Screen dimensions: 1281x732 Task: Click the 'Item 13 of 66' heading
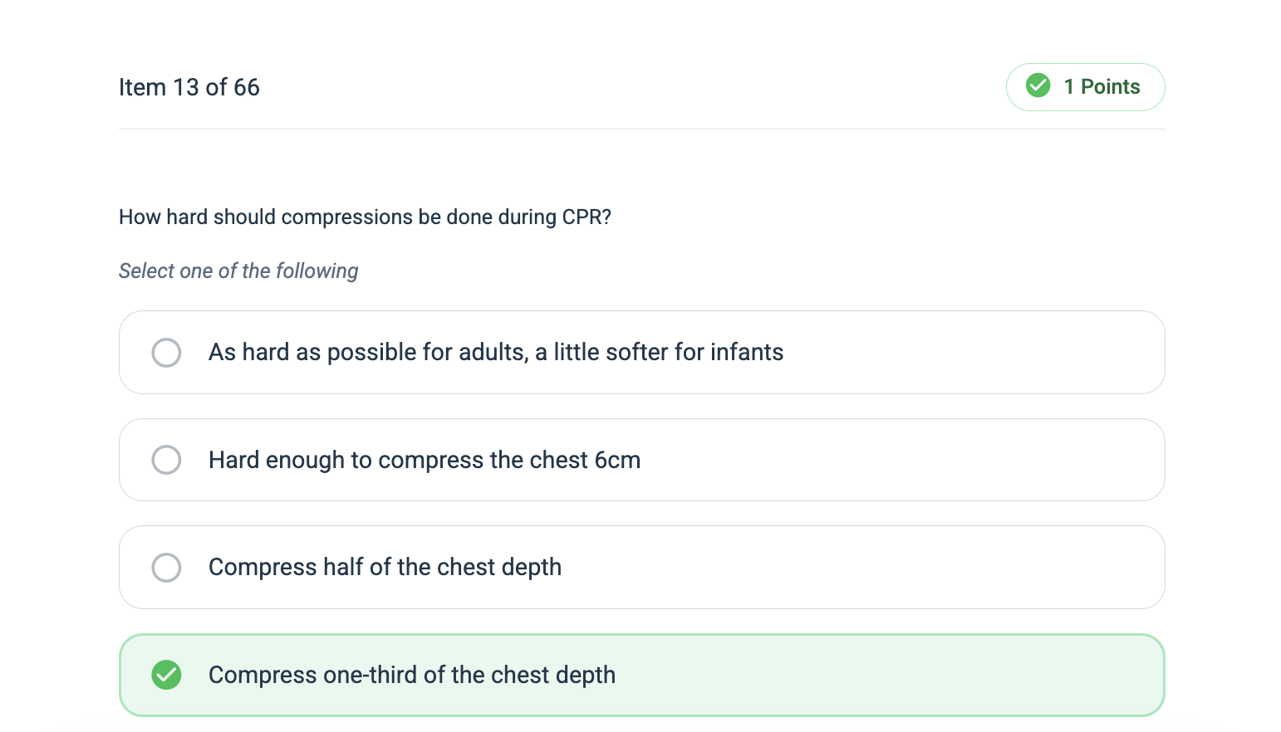189,87
